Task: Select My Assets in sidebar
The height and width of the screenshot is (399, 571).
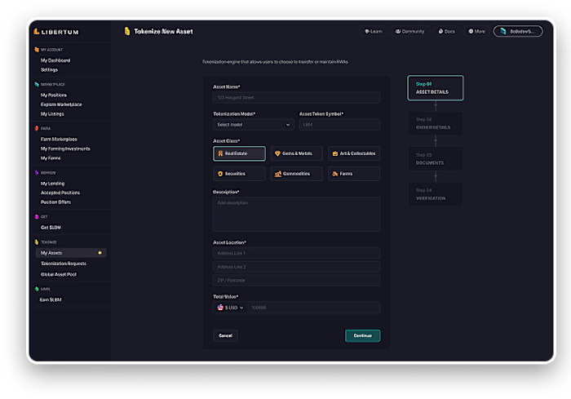Action: point(71,252)
